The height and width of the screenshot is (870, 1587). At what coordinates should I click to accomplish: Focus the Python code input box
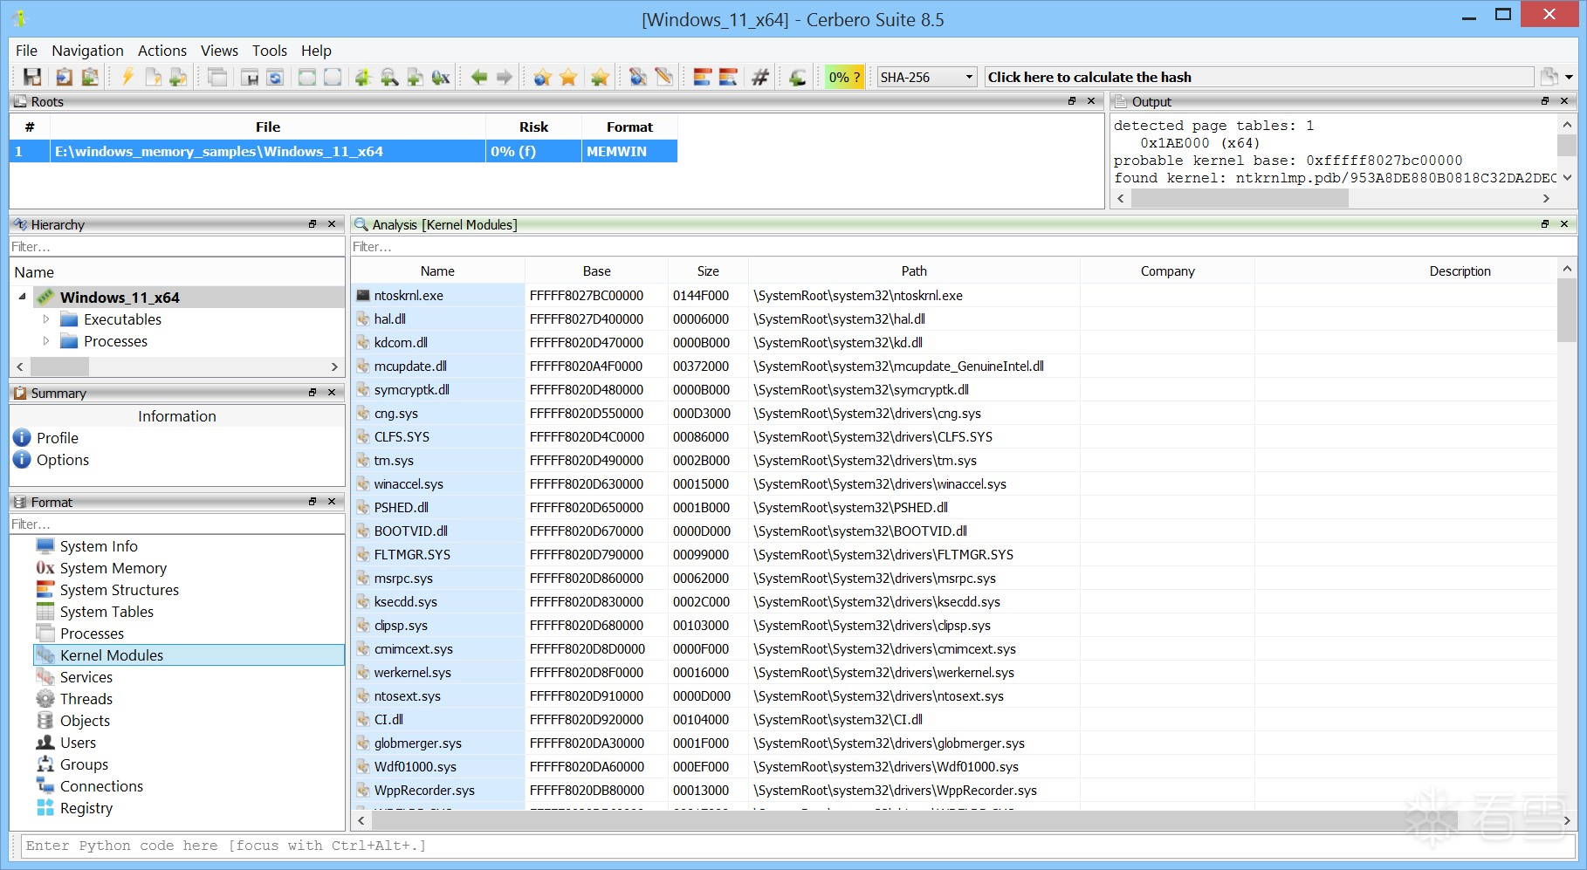(x=798, y=846)
